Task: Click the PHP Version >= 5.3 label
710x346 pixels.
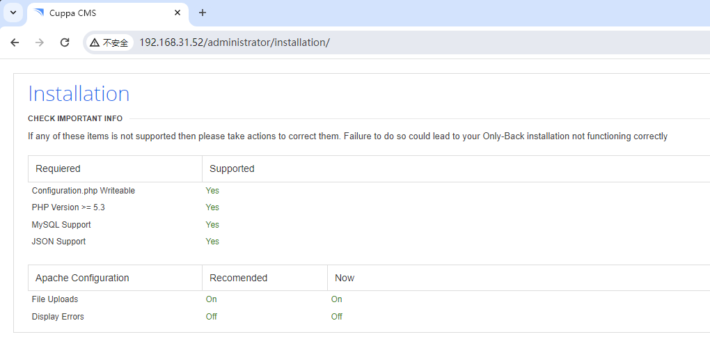Action: point(68,207)
